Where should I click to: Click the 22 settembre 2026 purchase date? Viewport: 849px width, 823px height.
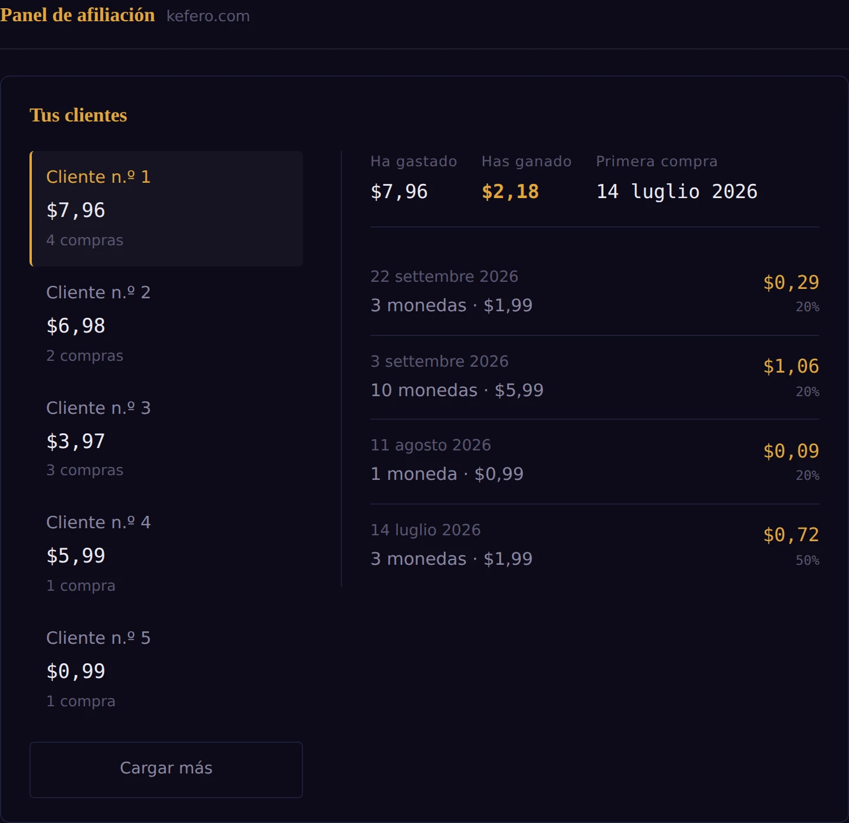(444, 276)
